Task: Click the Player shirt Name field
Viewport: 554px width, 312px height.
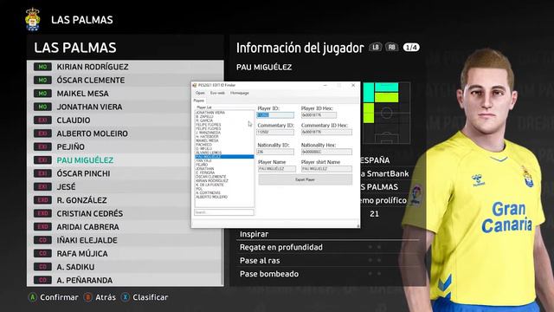Action: 326,169
